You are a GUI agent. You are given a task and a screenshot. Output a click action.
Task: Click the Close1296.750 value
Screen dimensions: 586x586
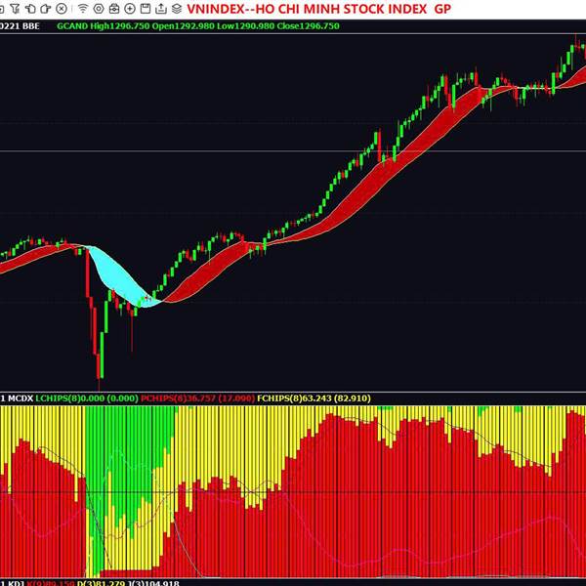pos(309,26)
